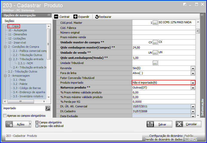Screen dimensions: 207x143
Task: Click the Contrair minus icon
Action: pos(56,17)
